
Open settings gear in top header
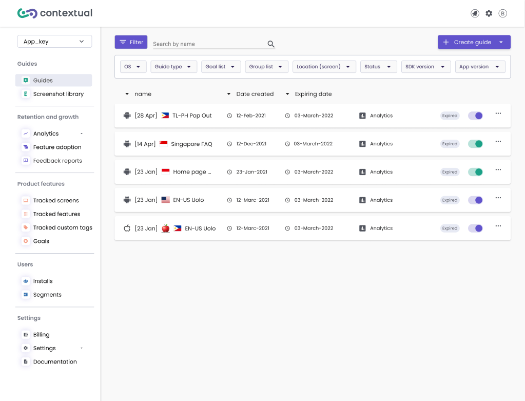[489, 13]
